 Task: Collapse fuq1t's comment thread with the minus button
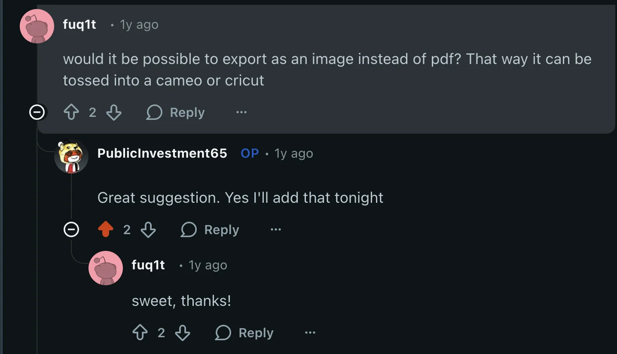[x=37, y=112]
